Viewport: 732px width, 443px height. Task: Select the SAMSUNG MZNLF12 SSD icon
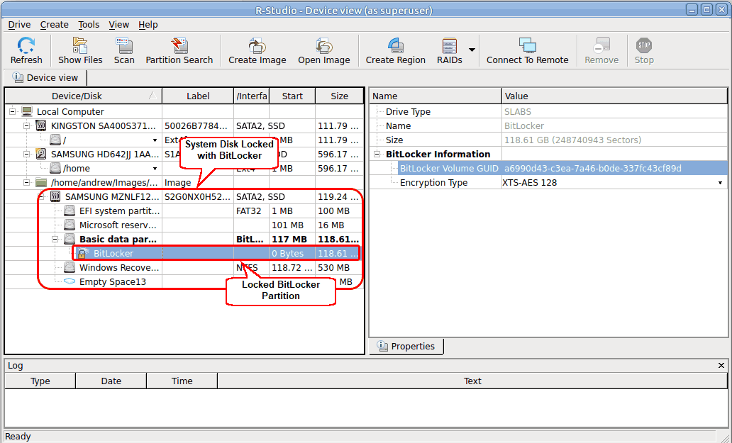55,197
